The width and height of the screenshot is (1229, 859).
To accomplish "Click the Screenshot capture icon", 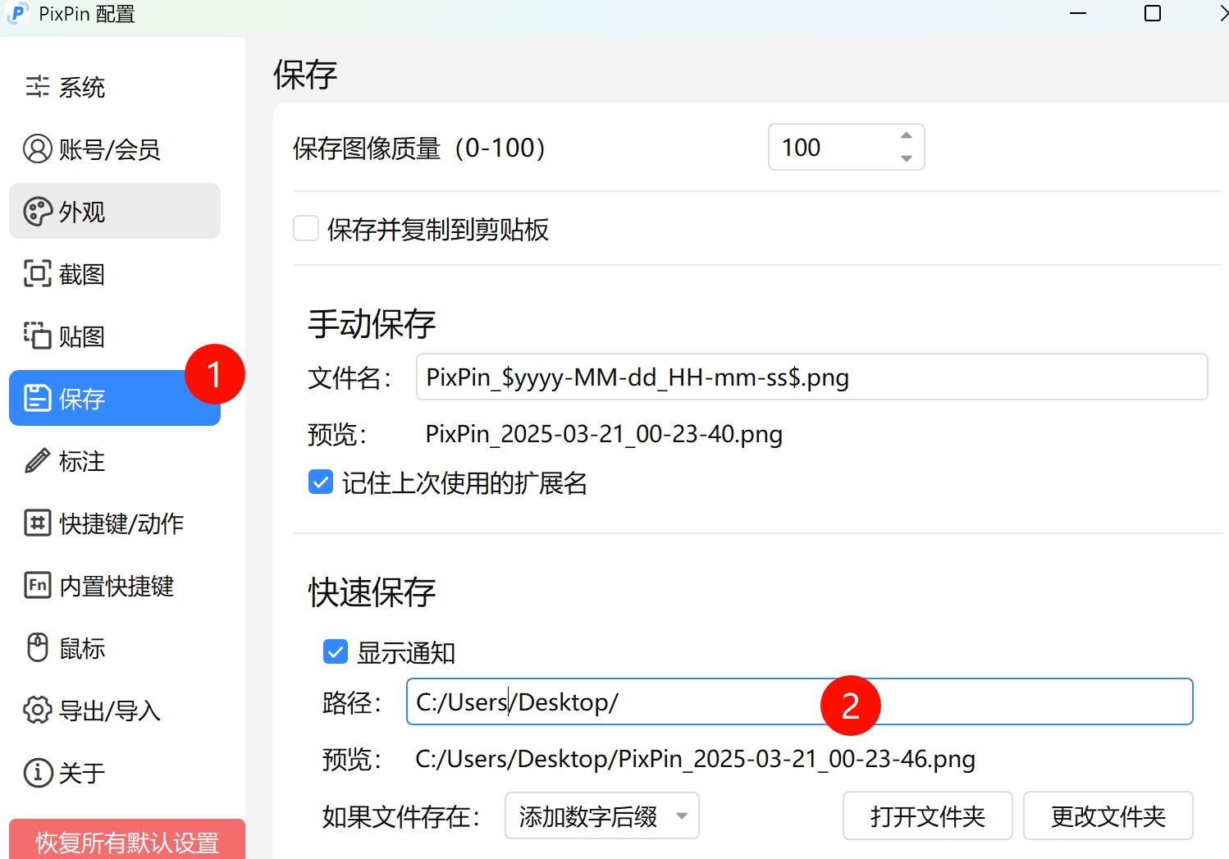I will click(x=37, y=274).
